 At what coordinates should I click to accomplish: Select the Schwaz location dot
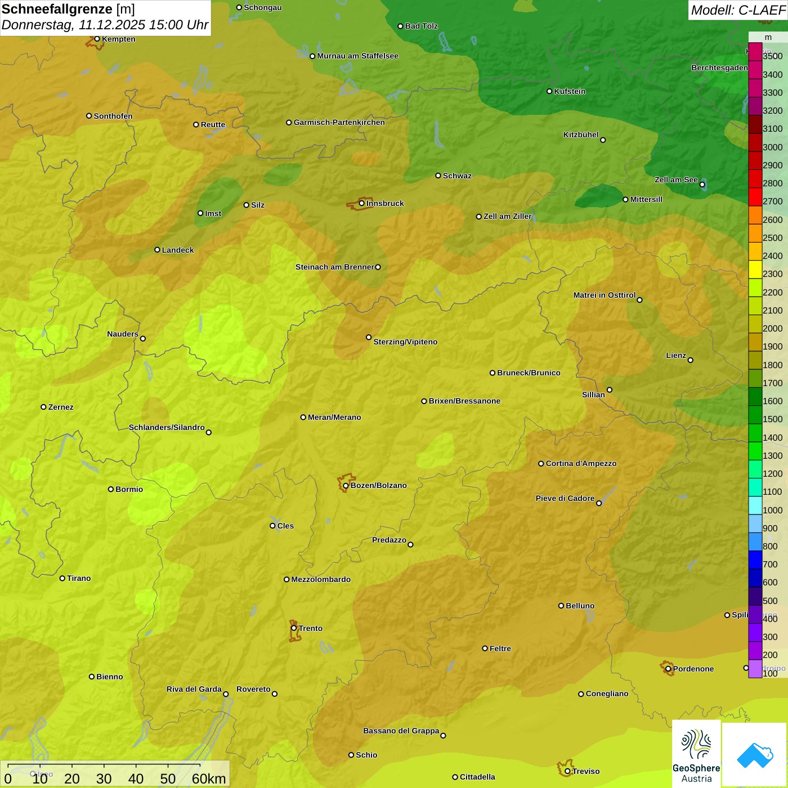[x=438, y=176]
